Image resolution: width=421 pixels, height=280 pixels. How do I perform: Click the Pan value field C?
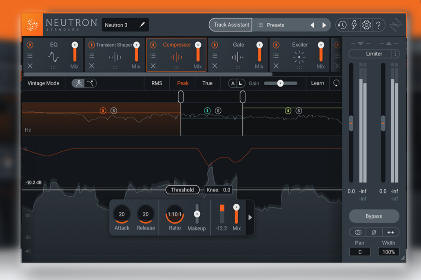(x=360, y=252)
